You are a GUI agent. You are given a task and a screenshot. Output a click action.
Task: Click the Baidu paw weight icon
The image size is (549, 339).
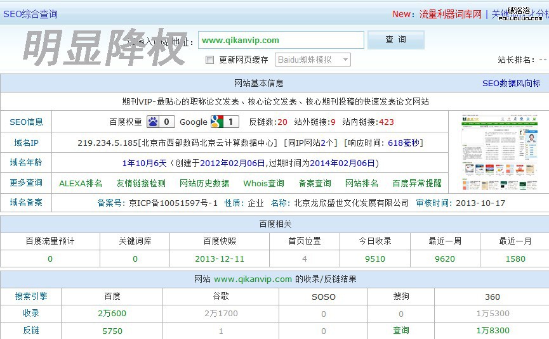(x=161, y=122)
